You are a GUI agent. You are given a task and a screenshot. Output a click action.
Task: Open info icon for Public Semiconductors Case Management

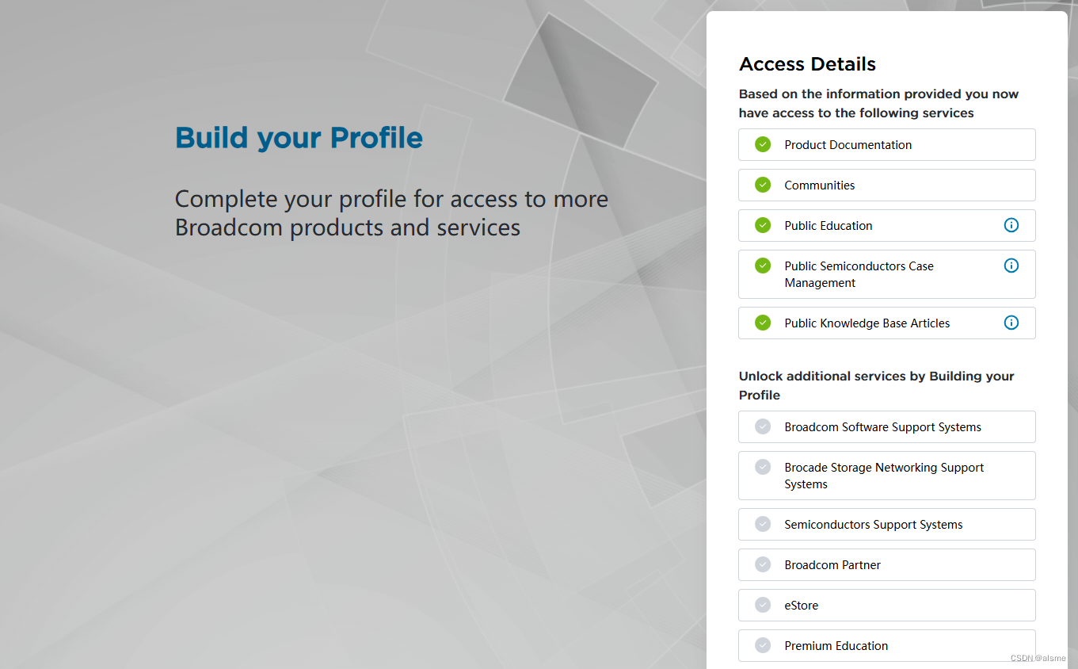[x=1011, y=266]
